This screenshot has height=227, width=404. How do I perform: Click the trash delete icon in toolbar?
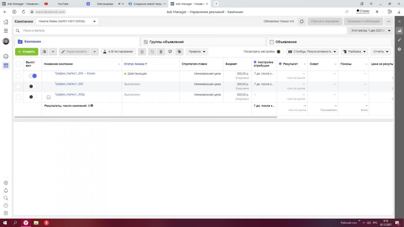pos(161,52)
